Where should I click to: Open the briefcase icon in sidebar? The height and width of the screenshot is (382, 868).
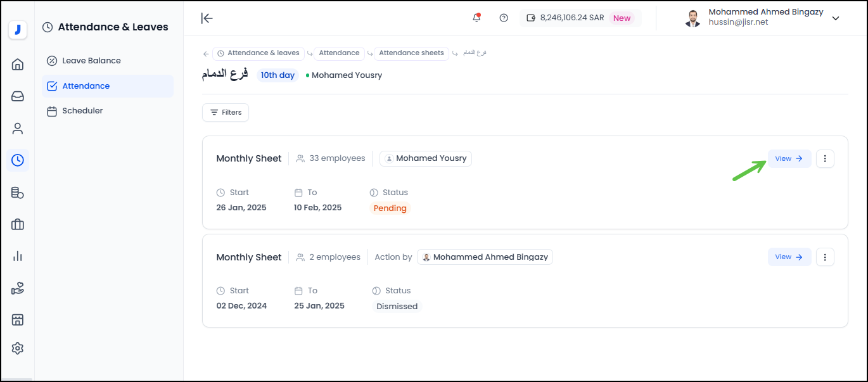pyautogui.click(x=18, y=224)
